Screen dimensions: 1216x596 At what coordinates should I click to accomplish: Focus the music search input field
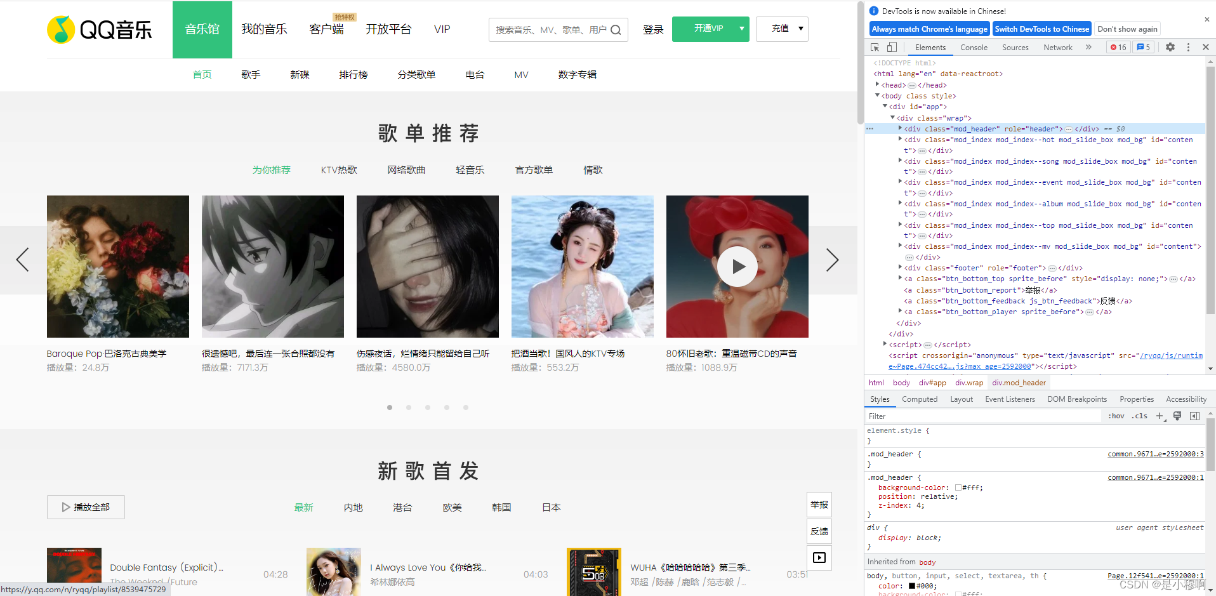click(550, 30)
